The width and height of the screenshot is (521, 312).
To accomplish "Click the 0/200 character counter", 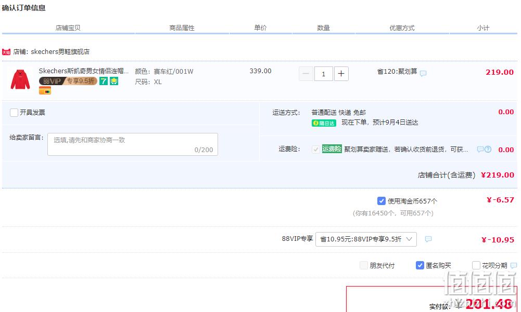I will (x=204, y=150).
